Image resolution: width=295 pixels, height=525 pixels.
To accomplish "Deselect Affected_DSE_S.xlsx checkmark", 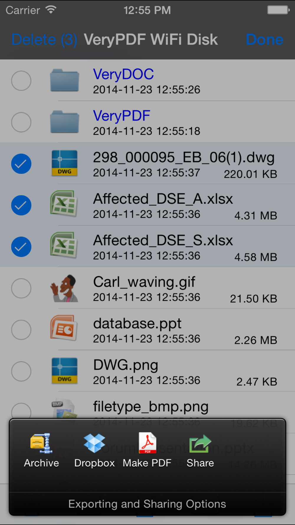I will (21, 247).
